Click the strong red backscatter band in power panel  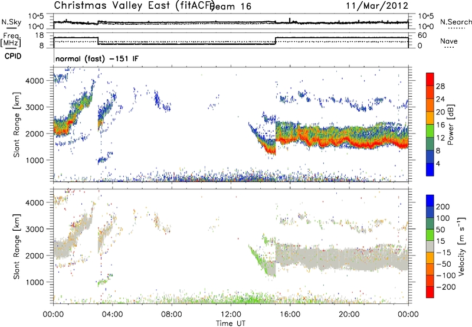pos(343,142)
